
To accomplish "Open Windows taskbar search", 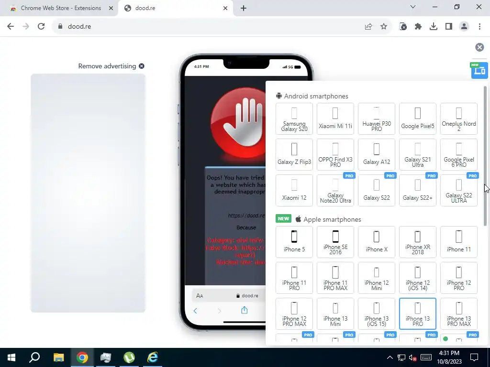I will tap(34, 357).
